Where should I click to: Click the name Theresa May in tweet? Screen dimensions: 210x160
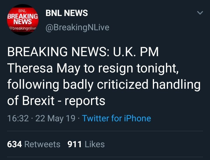(x=44, y=68)
